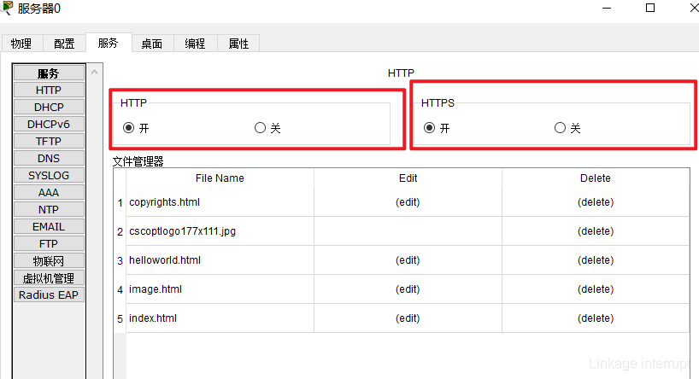Screen dimensions: 699x379
Task: Click the File Name column header
Action: [220, 178]
